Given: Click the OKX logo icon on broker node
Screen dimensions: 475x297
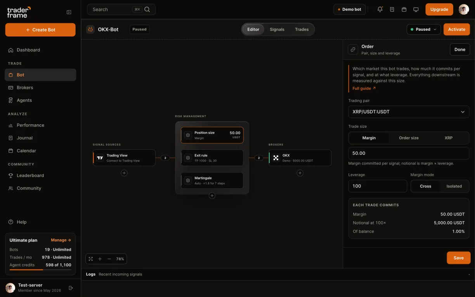Looking at the screenshot, I should (276, 158).
